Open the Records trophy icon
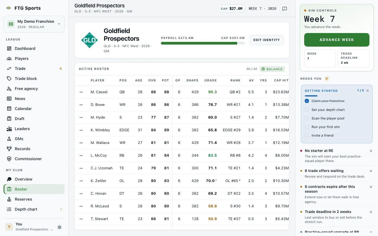Viewport: 378px width, 236px height. coord(9,149)
